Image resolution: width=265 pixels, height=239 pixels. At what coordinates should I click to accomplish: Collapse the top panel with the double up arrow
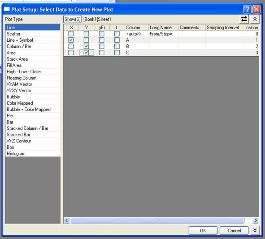pos(255,19)
